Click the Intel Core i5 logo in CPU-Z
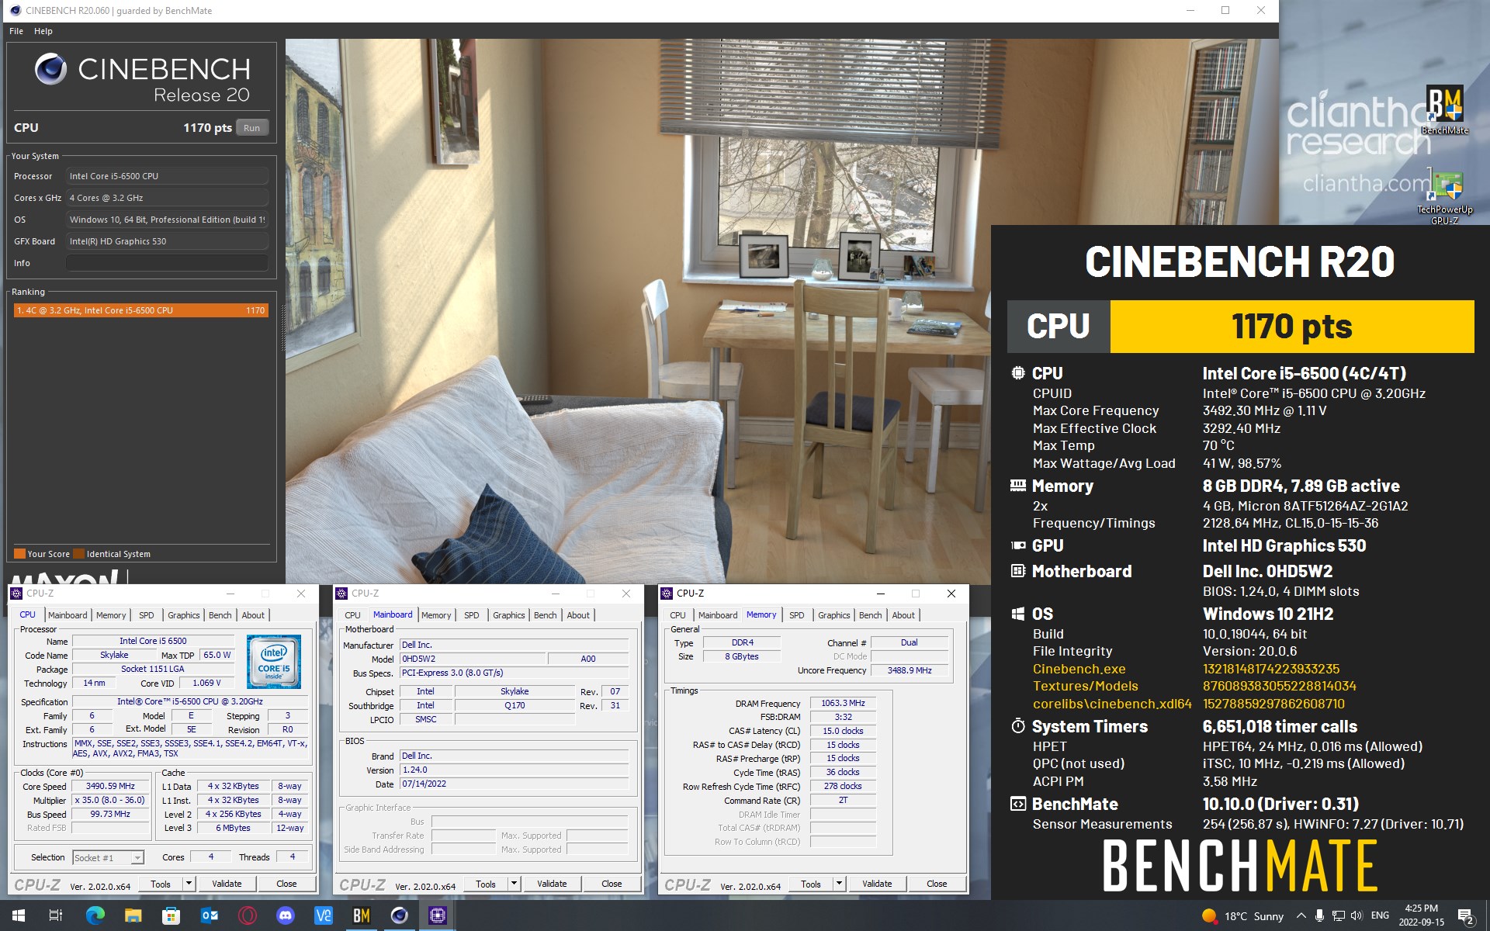 coord(273,661)
